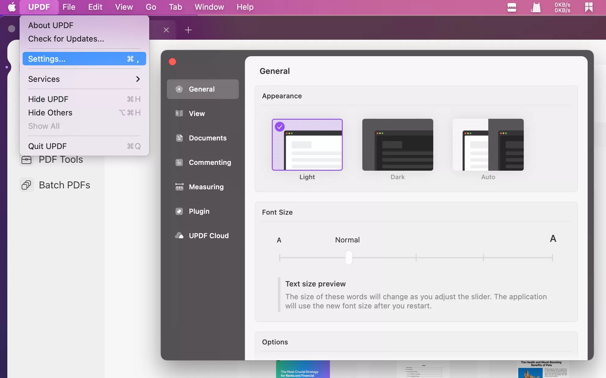The height and width of the screenshot is (378, 606).
Task: Open the View settings panel
Action: (x=197, y=113)
